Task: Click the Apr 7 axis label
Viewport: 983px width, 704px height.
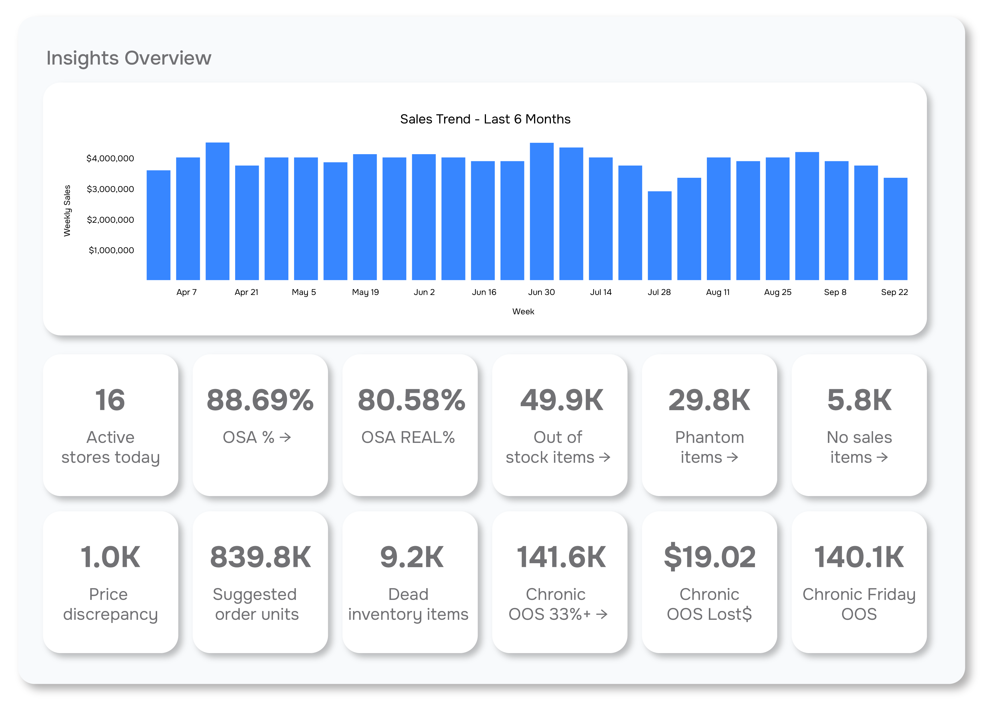Action: [x=186, y=292]
